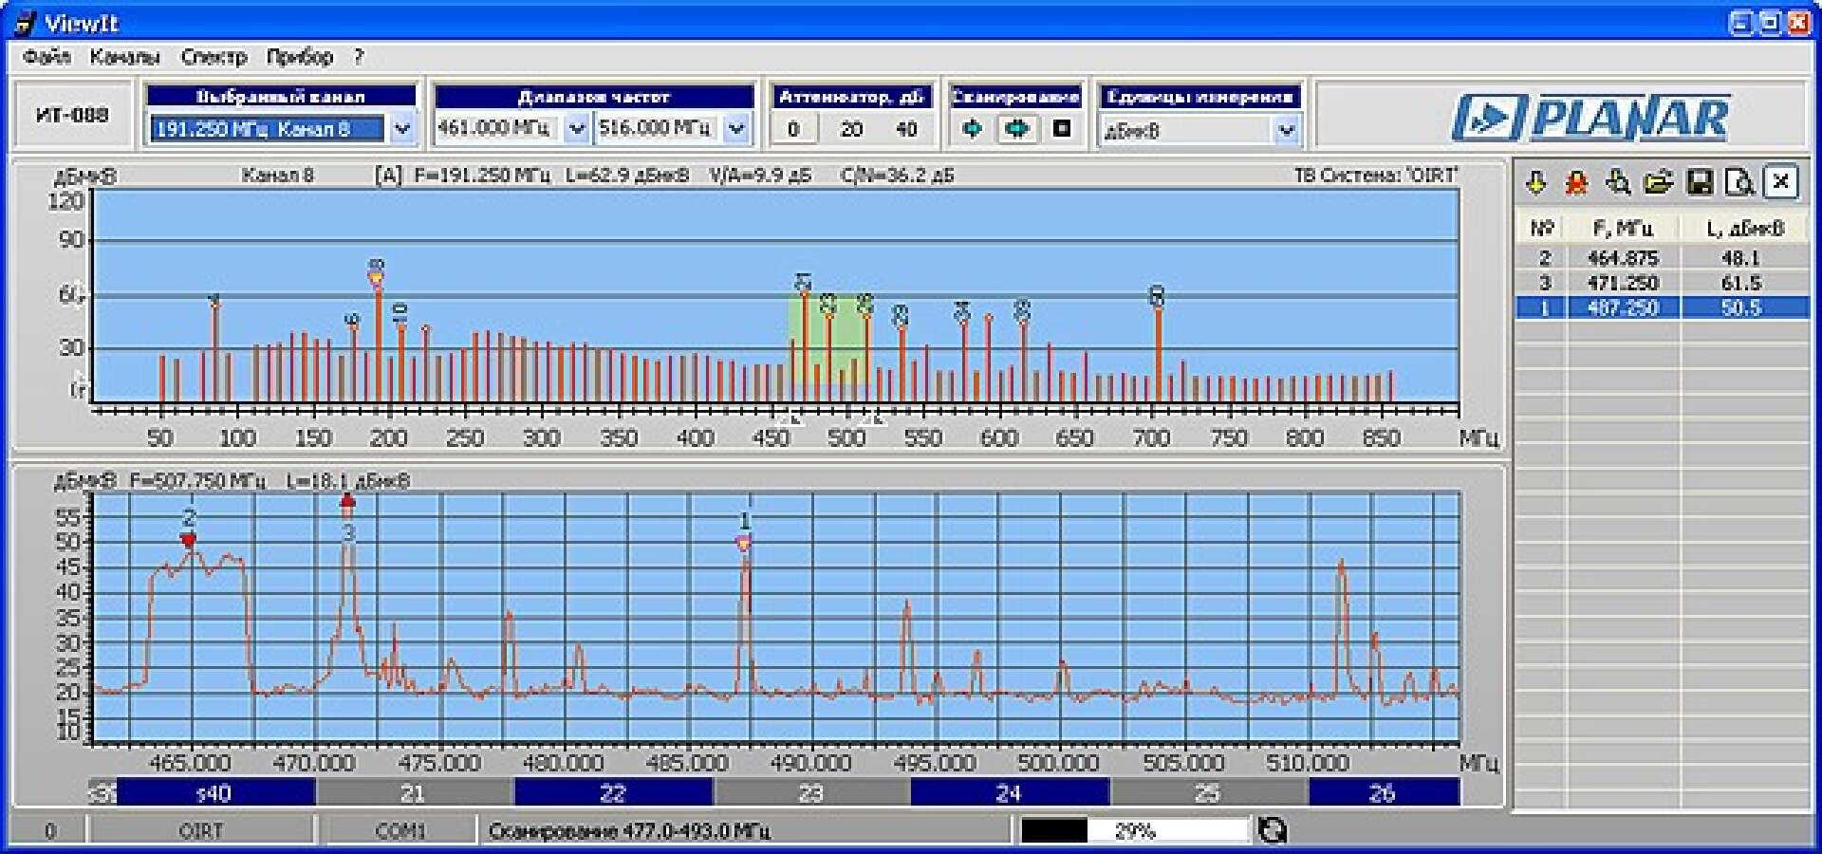The height and width of the screenshot is (854, 1822).
Task: Click the red marker figure icon
Action: 1576,182
